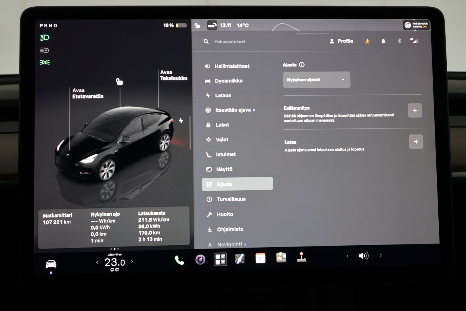This screenshot has width=466, height=311.
Task: Open the phone app in the dock
Action: tap(179, 260)
